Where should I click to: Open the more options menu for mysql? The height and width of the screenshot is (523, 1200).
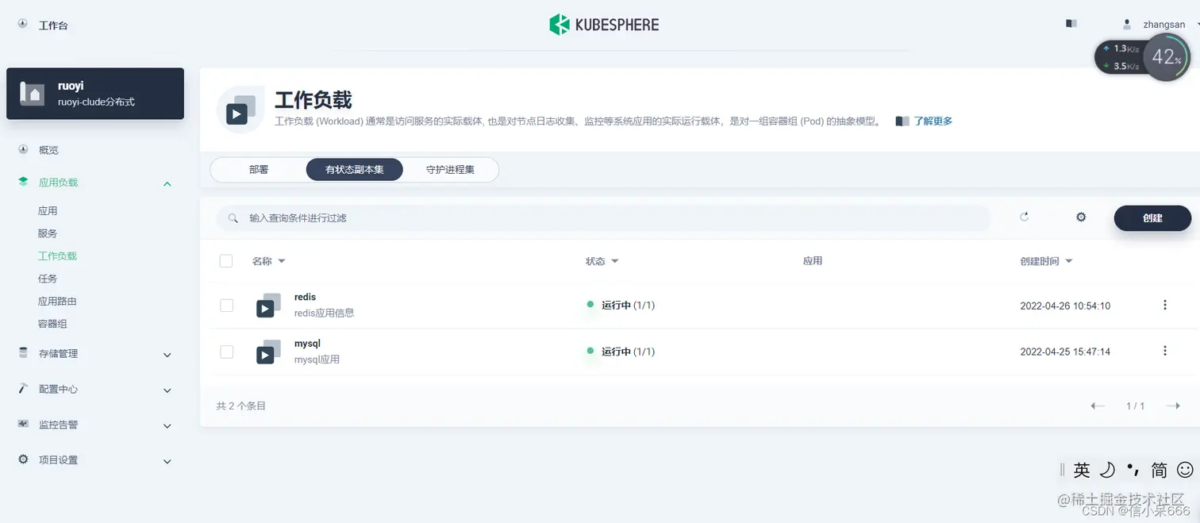click(x=1165, y=350)
